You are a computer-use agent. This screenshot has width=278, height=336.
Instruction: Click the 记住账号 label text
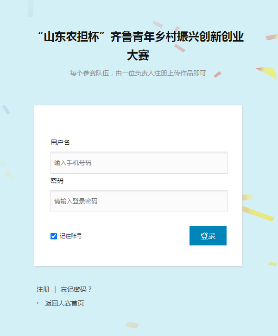[71, 236]
